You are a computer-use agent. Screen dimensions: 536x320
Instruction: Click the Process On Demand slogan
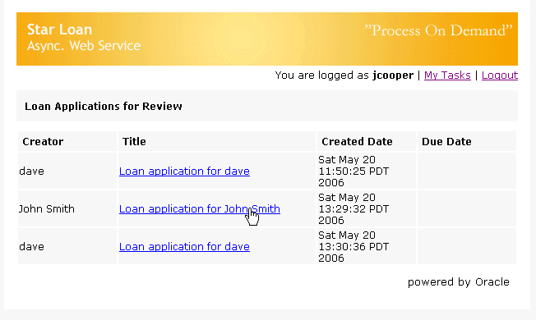point(438,30)
